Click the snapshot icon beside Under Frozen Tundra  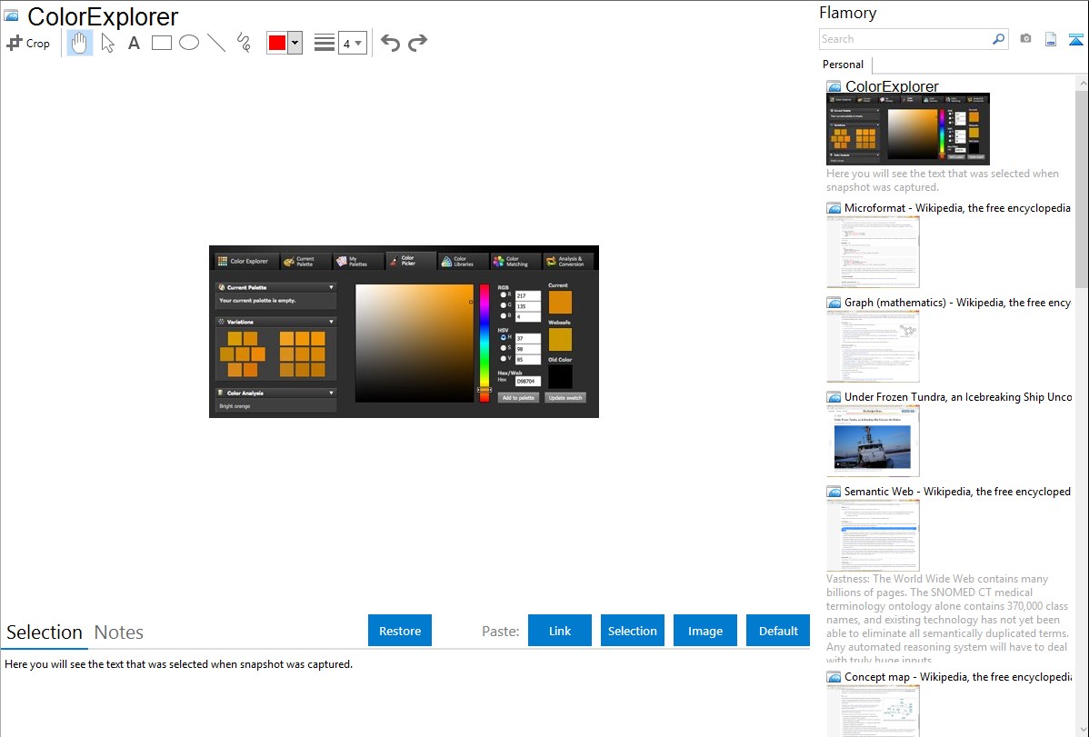(x=834, y=397)
